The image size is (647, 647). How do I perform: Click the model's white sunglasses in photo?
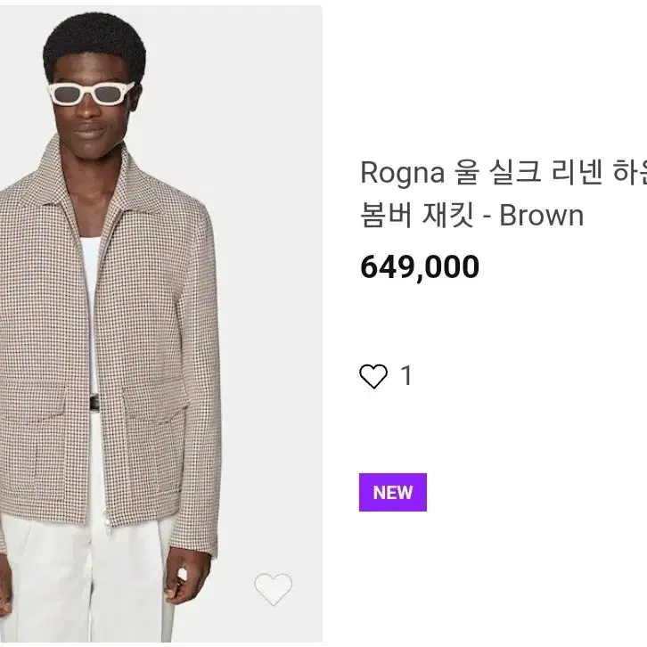tap(92, 94)
